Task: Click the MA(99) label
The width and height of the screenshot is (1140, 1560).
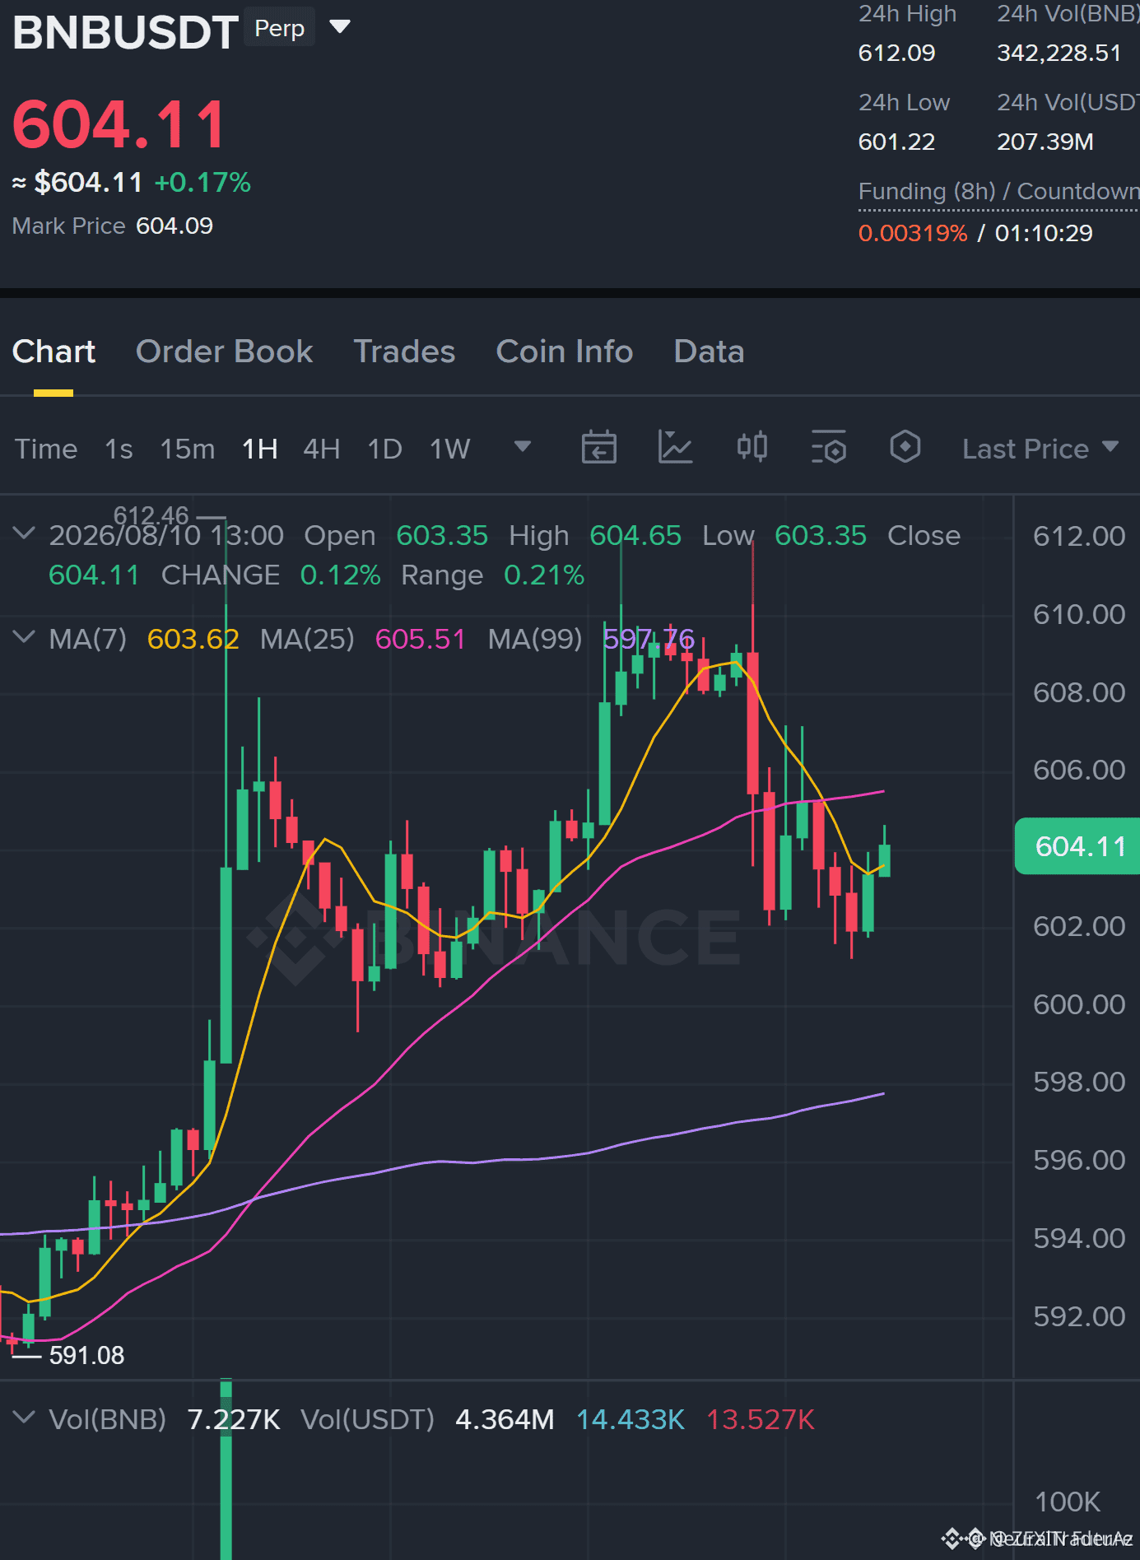Action: (535, 639)
